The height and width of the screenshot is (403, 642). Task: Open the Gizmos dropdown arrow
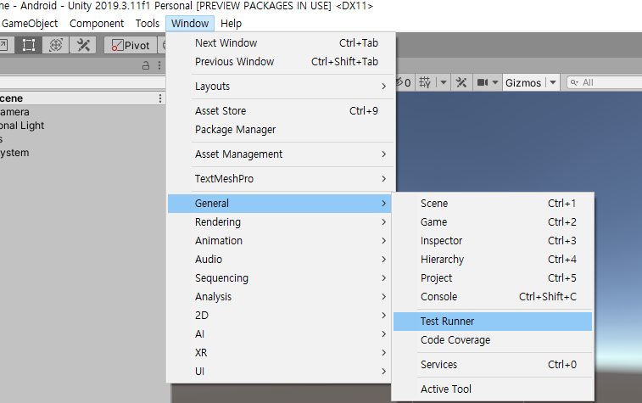coord(553,82)
